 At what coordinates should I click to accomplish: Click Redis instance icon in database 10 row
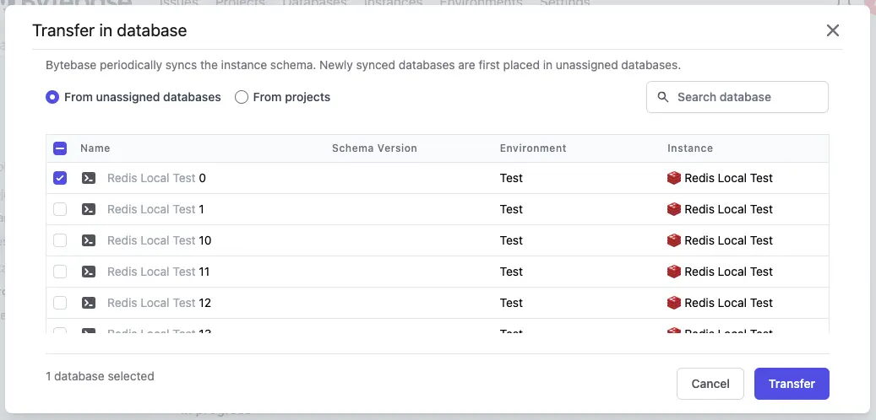click(x=674, y=240)
